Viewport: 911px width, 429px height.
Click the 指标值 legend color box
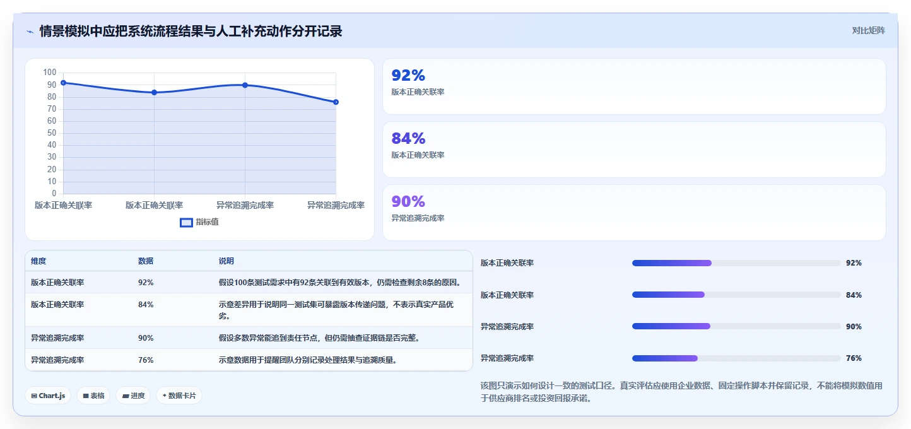(x=186, y=222)
